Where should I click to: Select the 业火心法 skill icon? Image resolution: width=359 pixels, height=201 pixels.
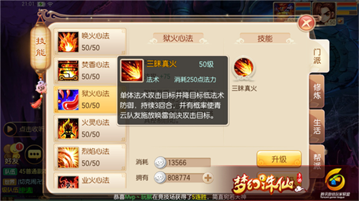coord(68,182)
